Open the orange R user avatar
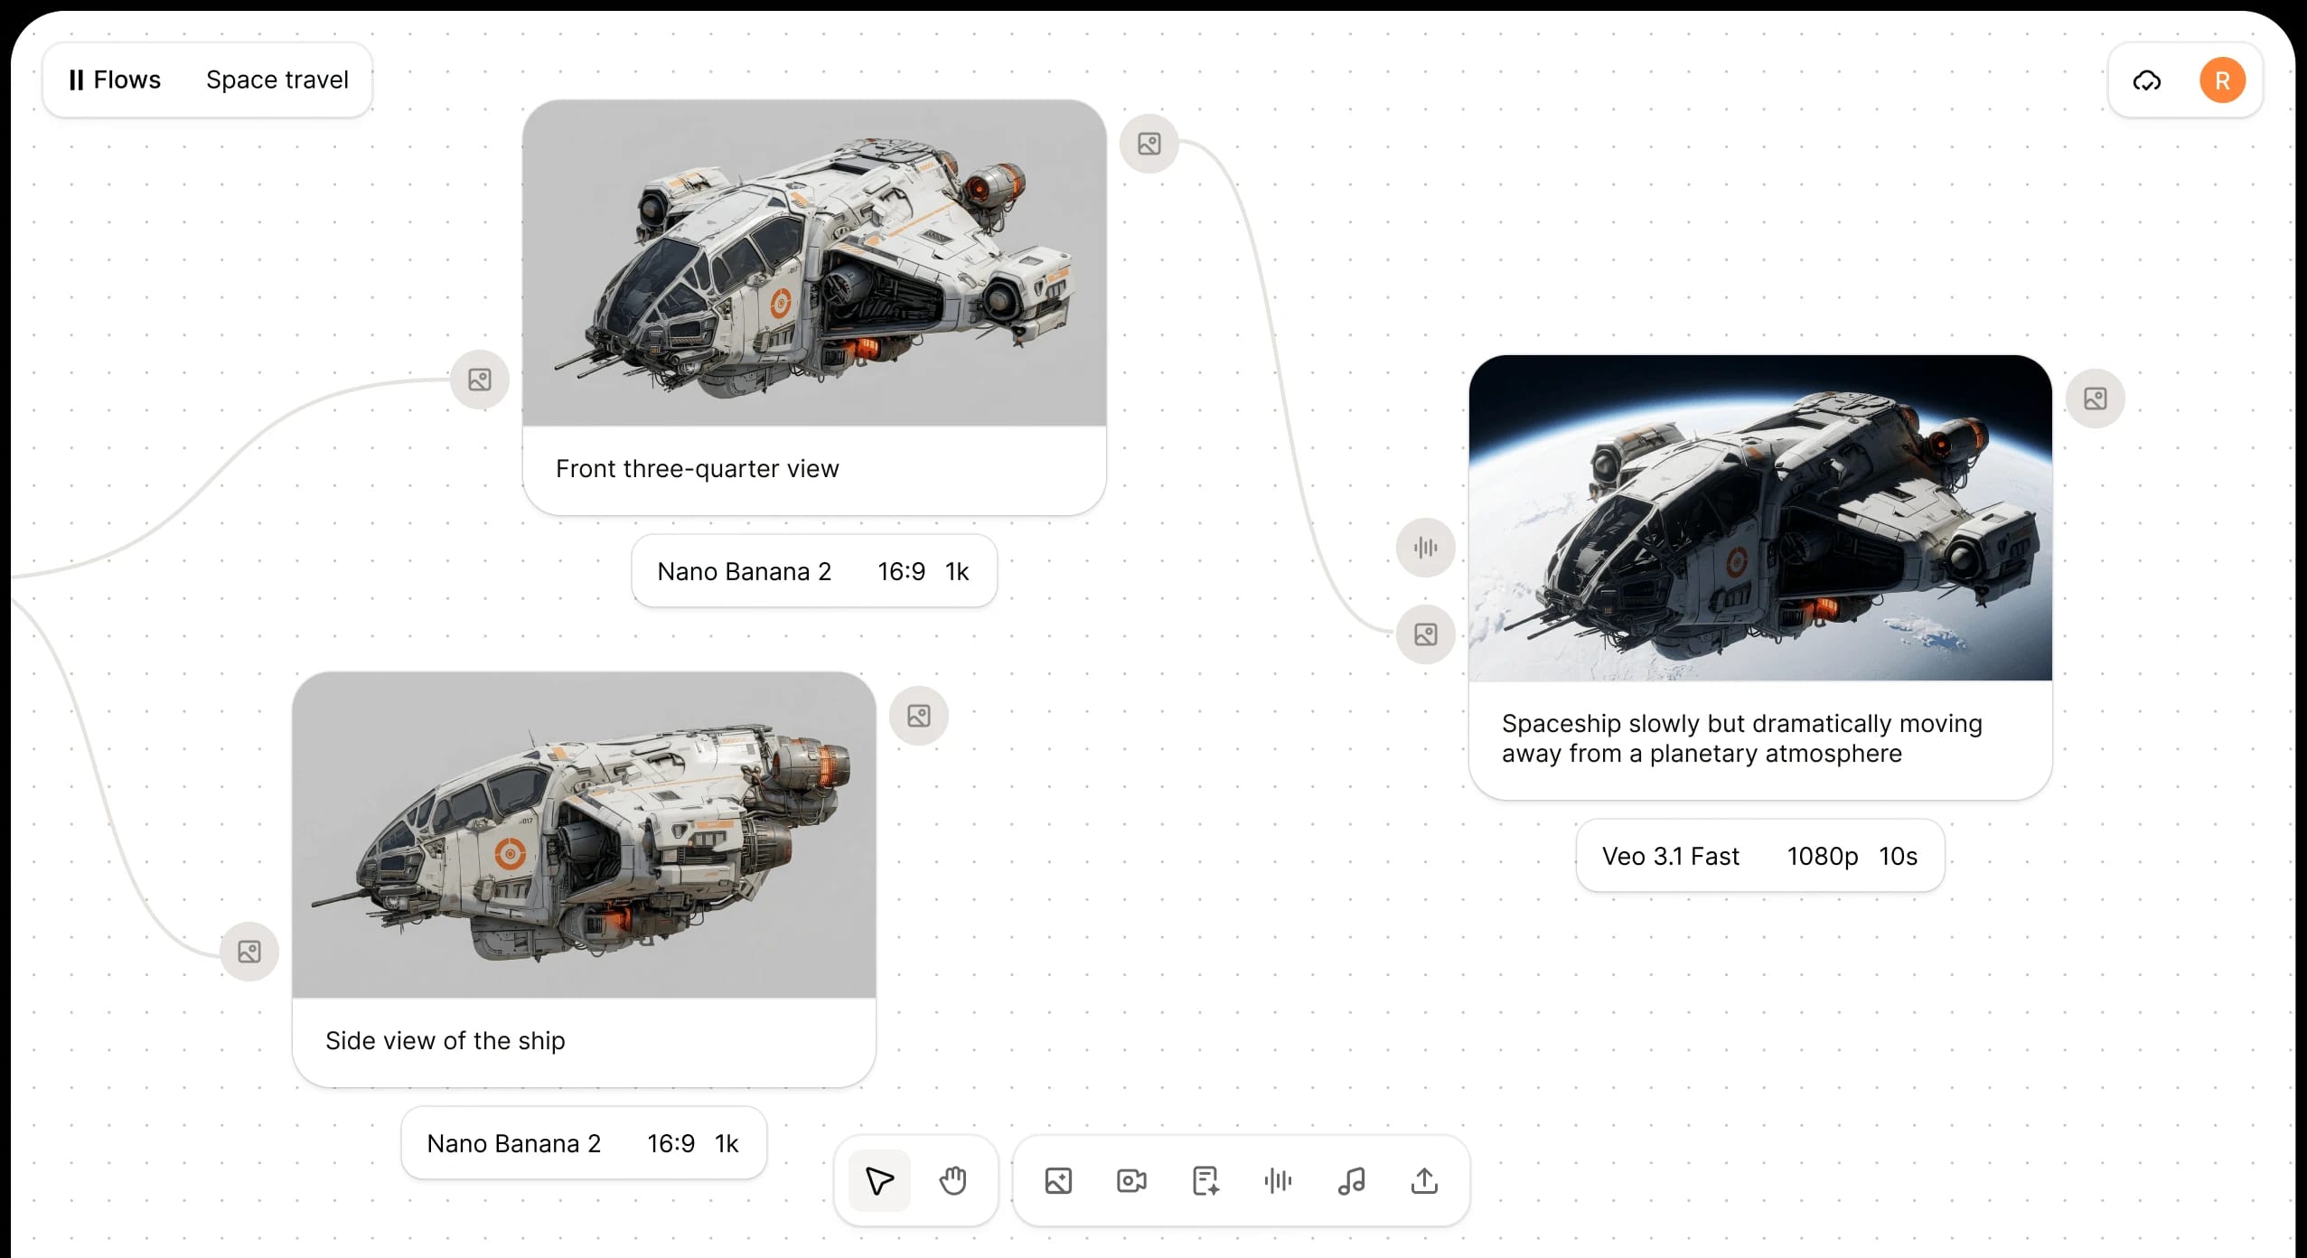Viewport: 2307px width, 1258px height. (x=2222, y=80)
